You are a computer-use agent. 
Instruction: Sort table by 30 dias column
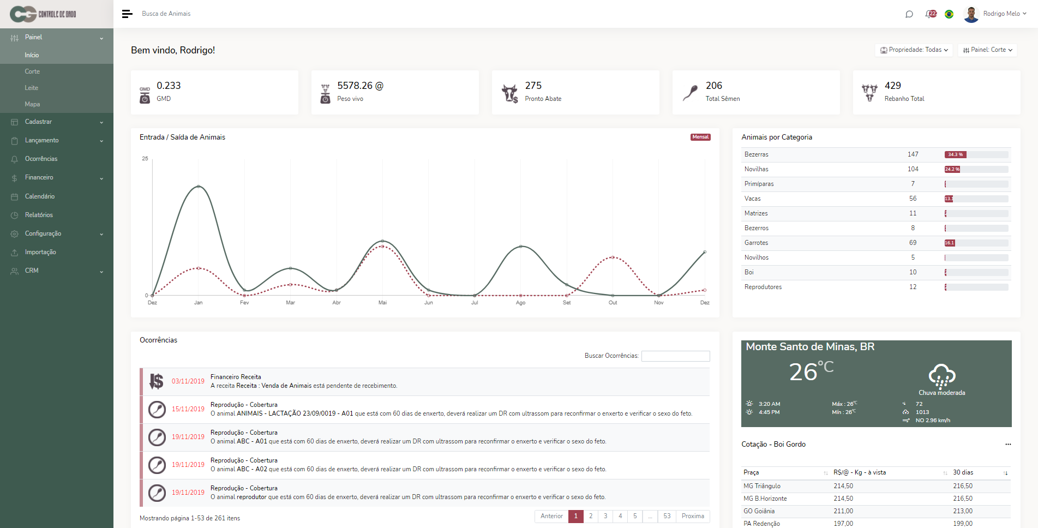[x=981, y=472]
